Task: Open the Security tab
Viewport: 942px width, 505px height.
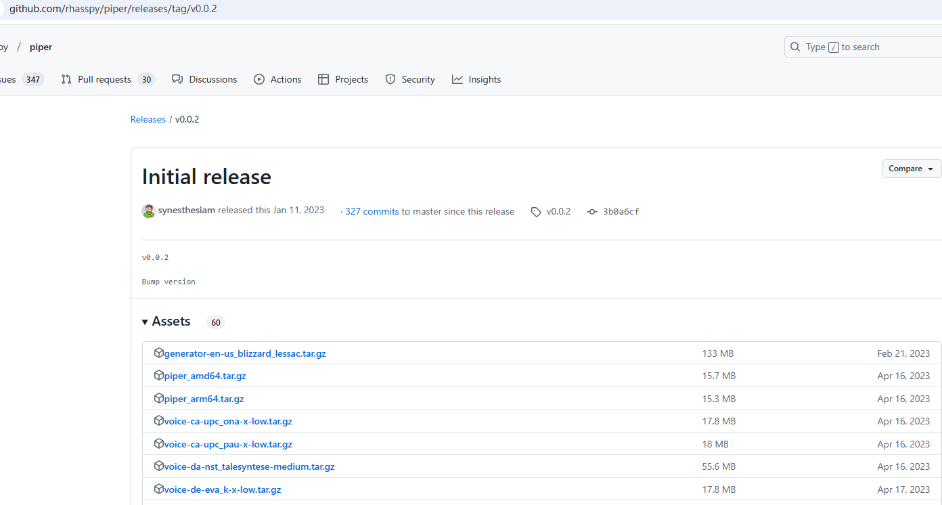Action: click(x=410, y=79)
